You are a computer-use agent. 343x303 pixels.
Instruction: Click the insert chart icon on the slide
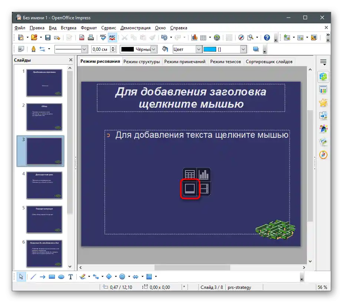click(204, 175)
